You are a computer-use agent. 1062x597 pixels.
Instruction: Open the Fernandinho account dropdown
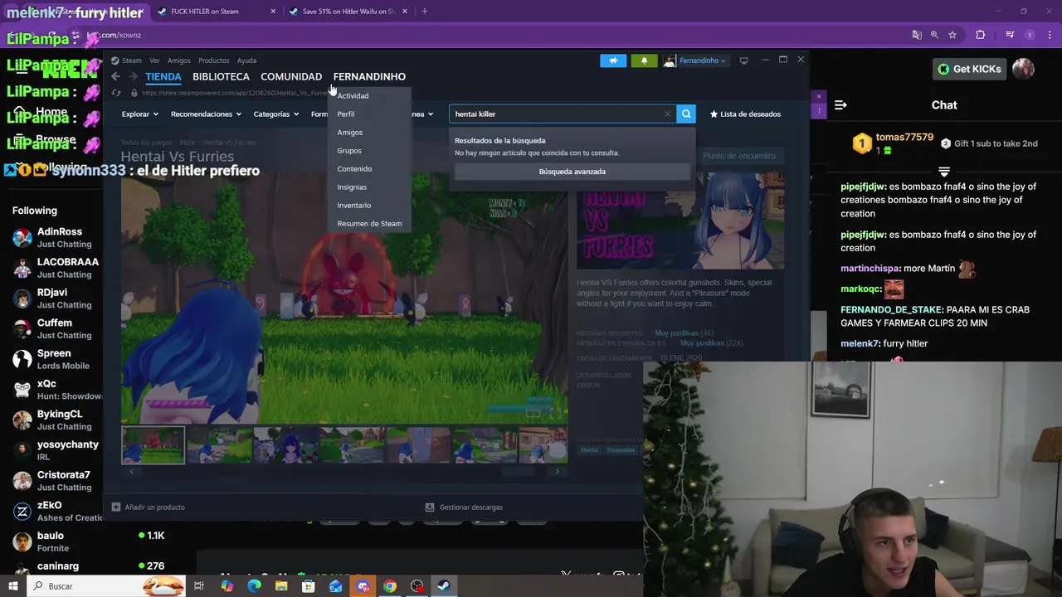click(x=702, y=61)
